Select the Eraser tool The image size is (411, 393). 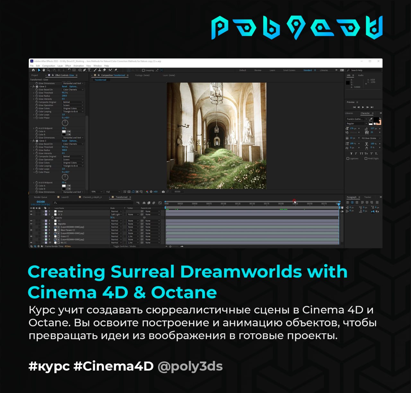(x=104, y=70)
